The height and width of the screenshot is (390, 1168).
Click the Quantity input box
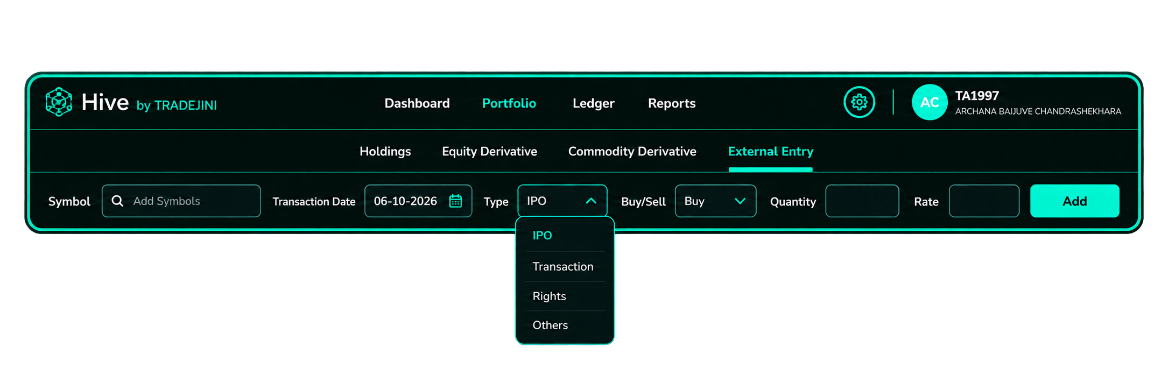pos(862,201)
